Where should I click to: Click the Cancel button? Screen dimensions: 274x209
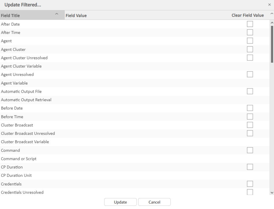click(x=154, y=202)
